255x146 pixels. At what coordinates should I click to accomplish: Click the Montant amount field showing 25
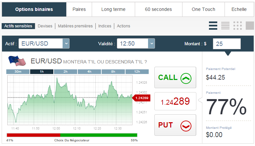[227, 44]
